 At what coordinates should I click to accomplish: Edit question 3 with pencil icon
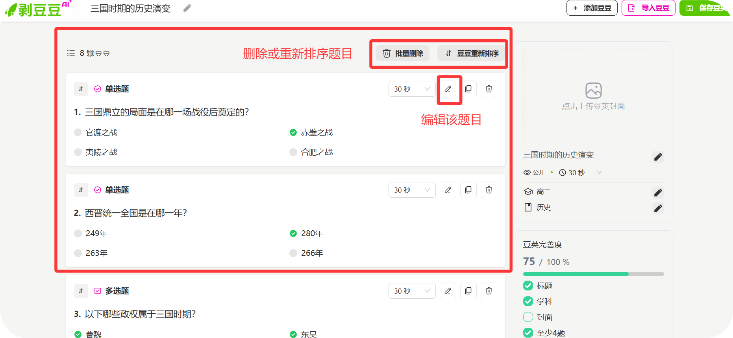pyautogui.click(x=448, y=291)
